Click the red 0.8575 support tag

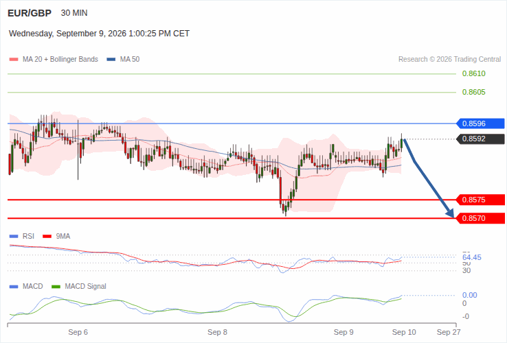click(x=480, y=200)
